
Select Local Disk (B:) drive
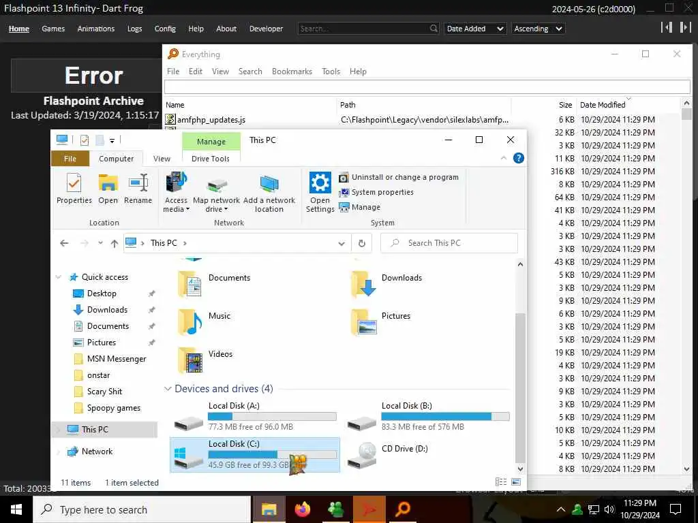tap(428, 417)
